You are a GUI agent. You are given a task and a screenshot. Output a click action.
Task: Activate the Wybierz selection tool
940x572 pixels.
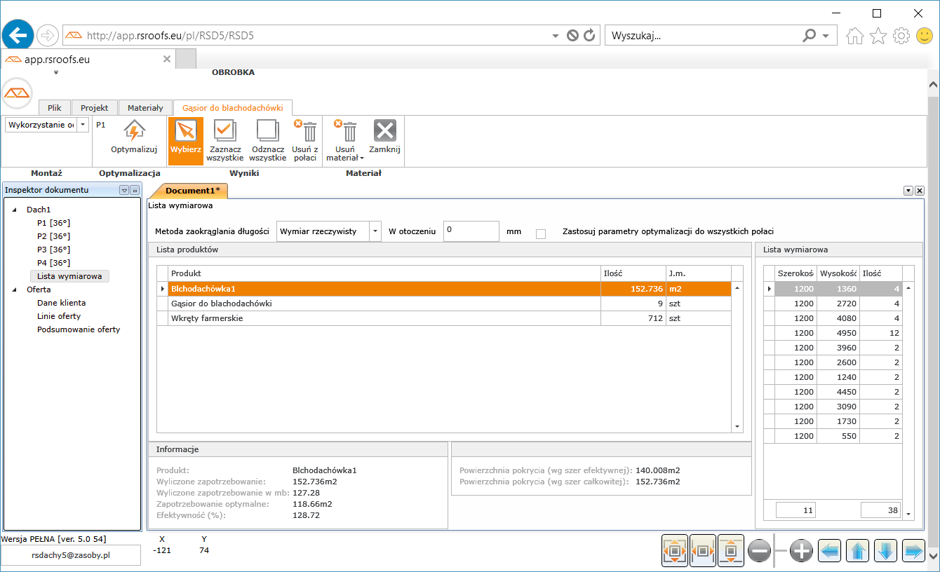pos(186,132)
